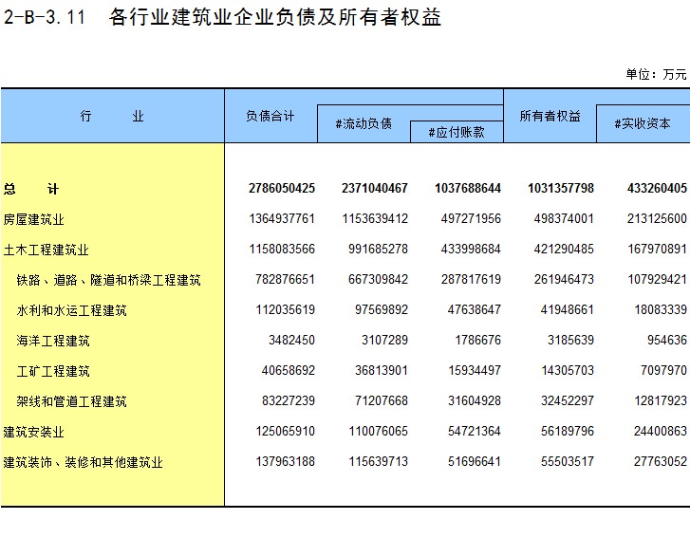Click the "建筑装饰、装修和其他建筑业" row label
This screenshot has width=690, height=538.
pos(84,462)
